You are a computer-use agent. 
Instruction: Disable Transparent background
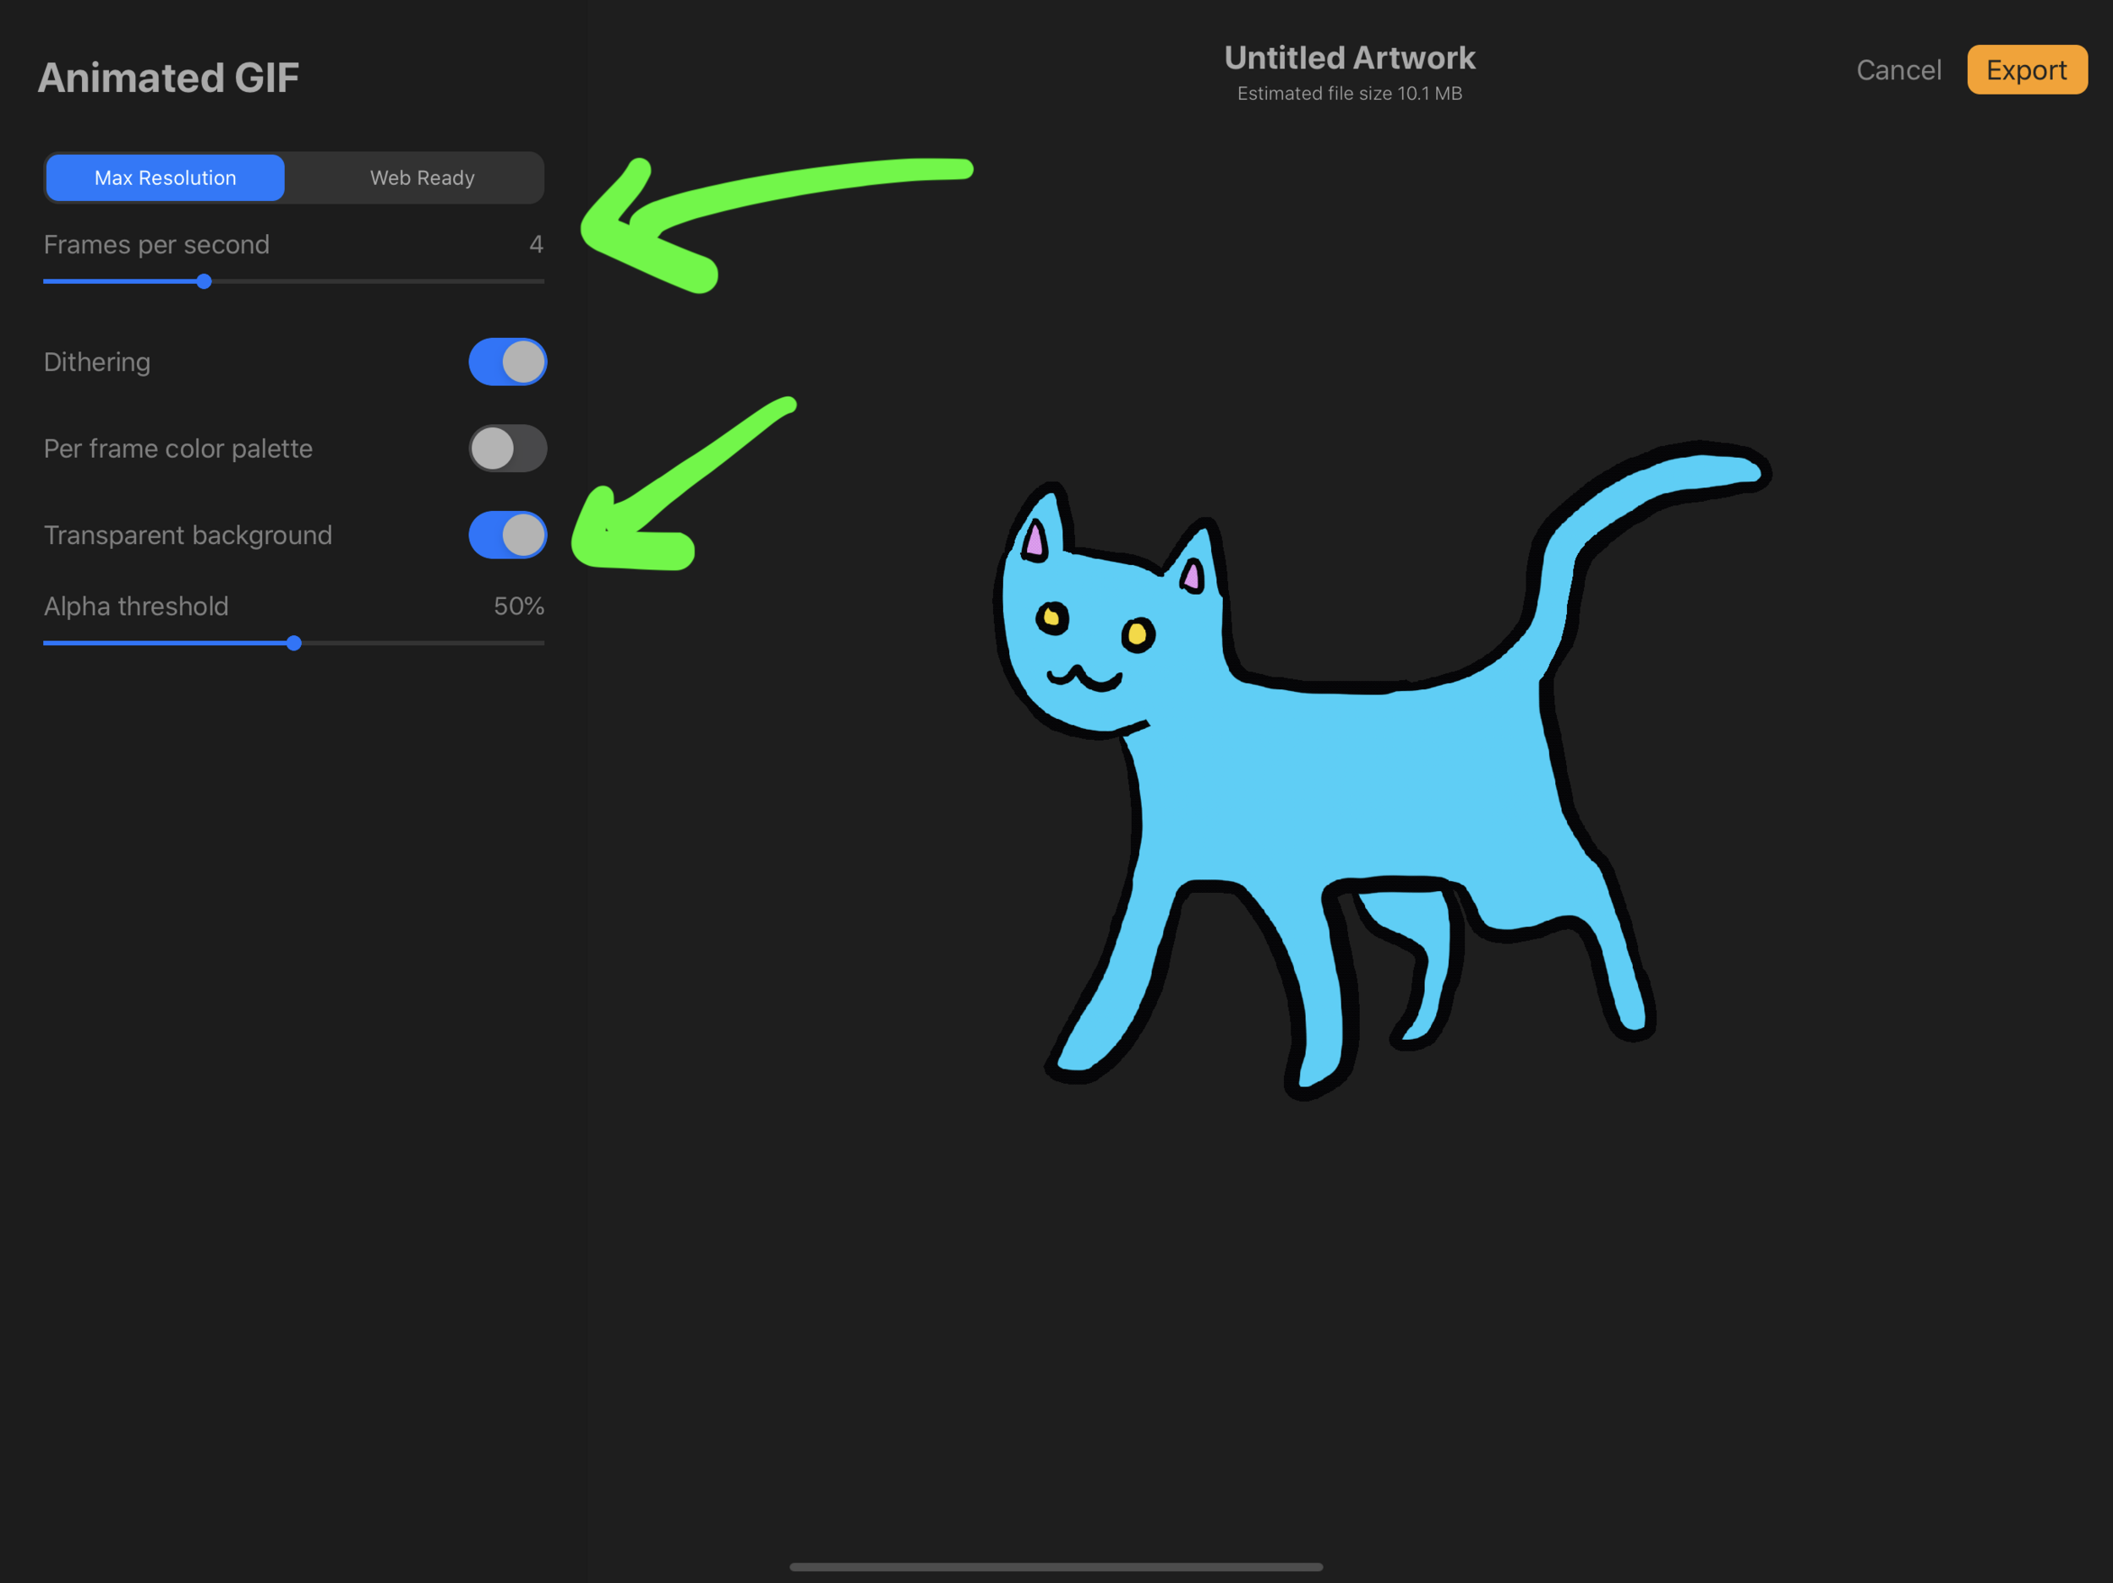point(507,535)
